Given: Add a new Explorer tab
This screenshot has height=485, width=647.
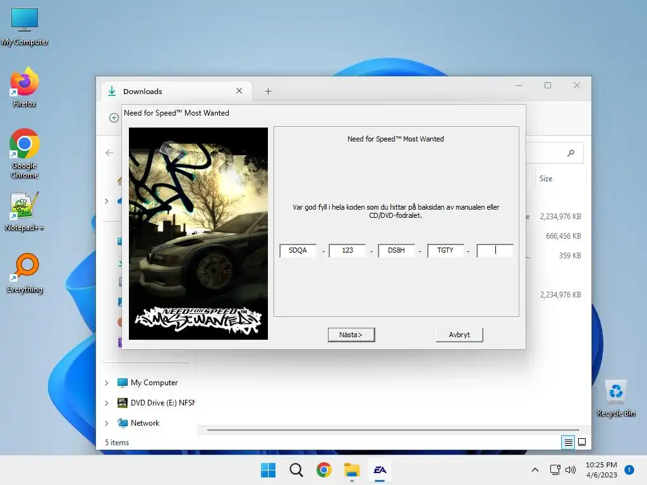Looking at the screenshot, I should [x=268, y=91].
